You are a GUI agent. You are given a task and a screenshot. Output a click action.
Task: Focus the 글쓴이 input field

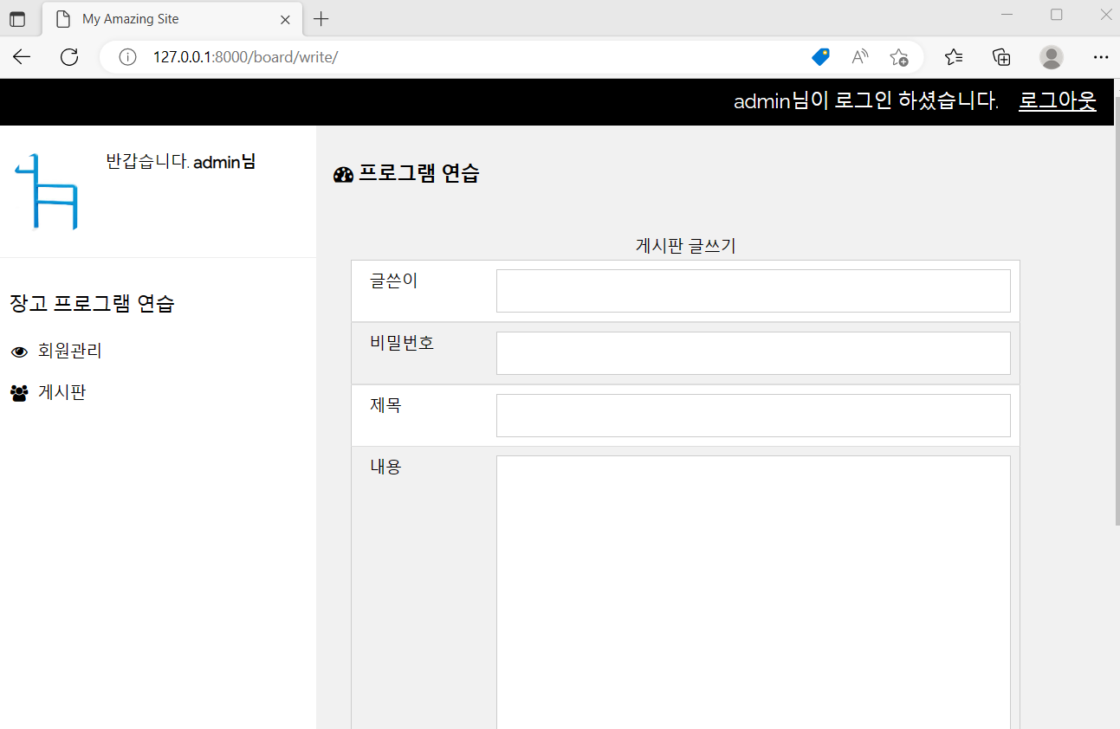[753, 290]
